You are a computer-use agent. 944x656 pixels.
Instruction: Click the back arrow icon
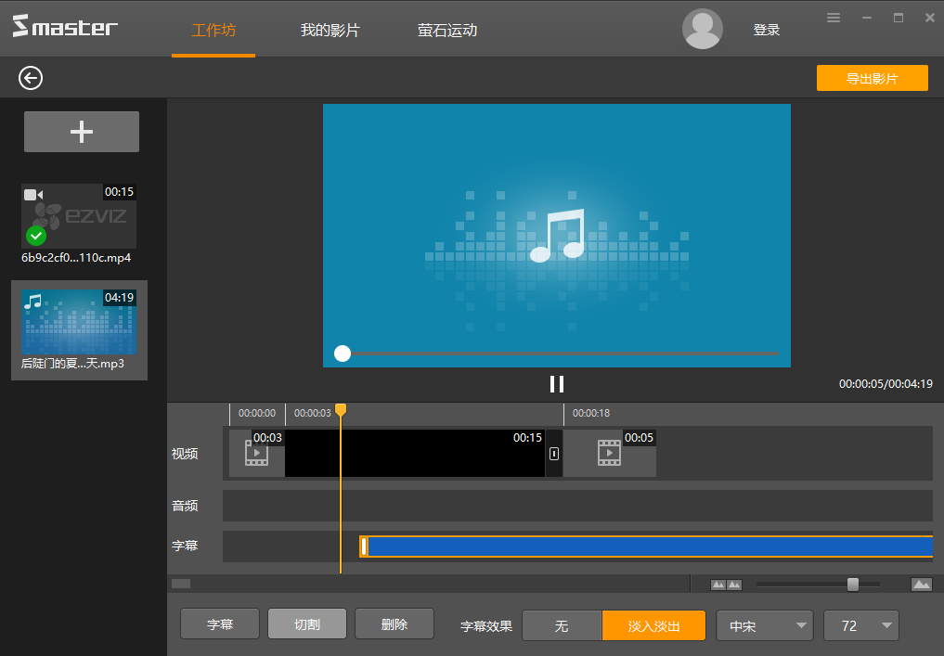[31, 78]
